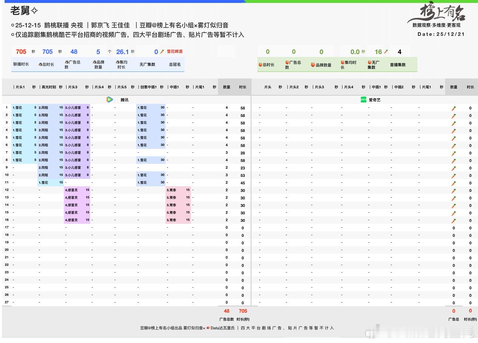Click the 片头2 header in iQiyi table
This screenshot has height=343, width=478.
(x=294, y=87)
